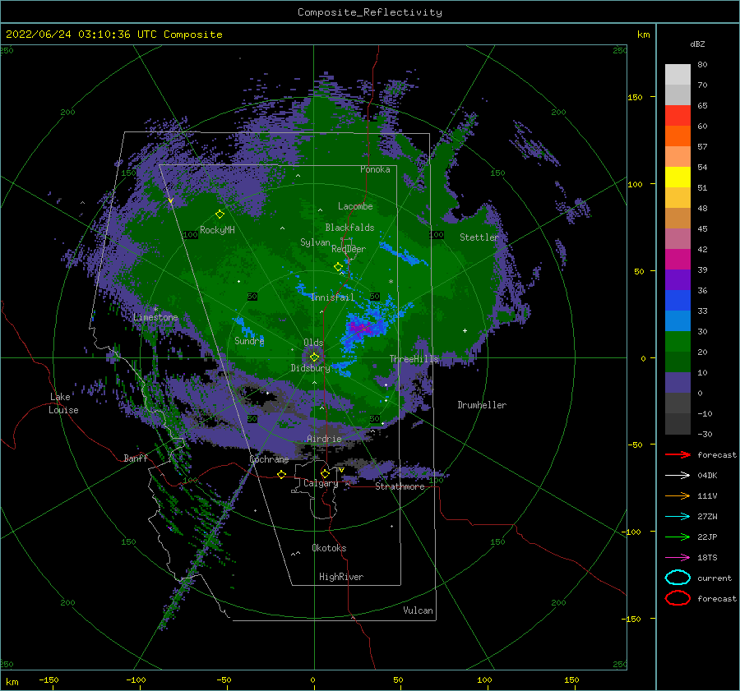This screenshot has width=740, height=691.
Task: Pick the slate purple 0-10 dBZ swatch
Action: (678, 383)
